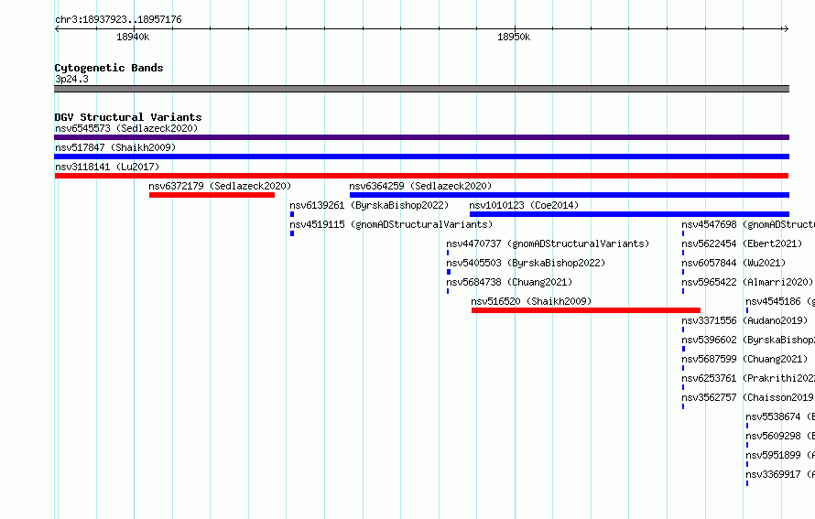Open label nsv517847 (Shaikh2009)

click(x=115, y=147)
